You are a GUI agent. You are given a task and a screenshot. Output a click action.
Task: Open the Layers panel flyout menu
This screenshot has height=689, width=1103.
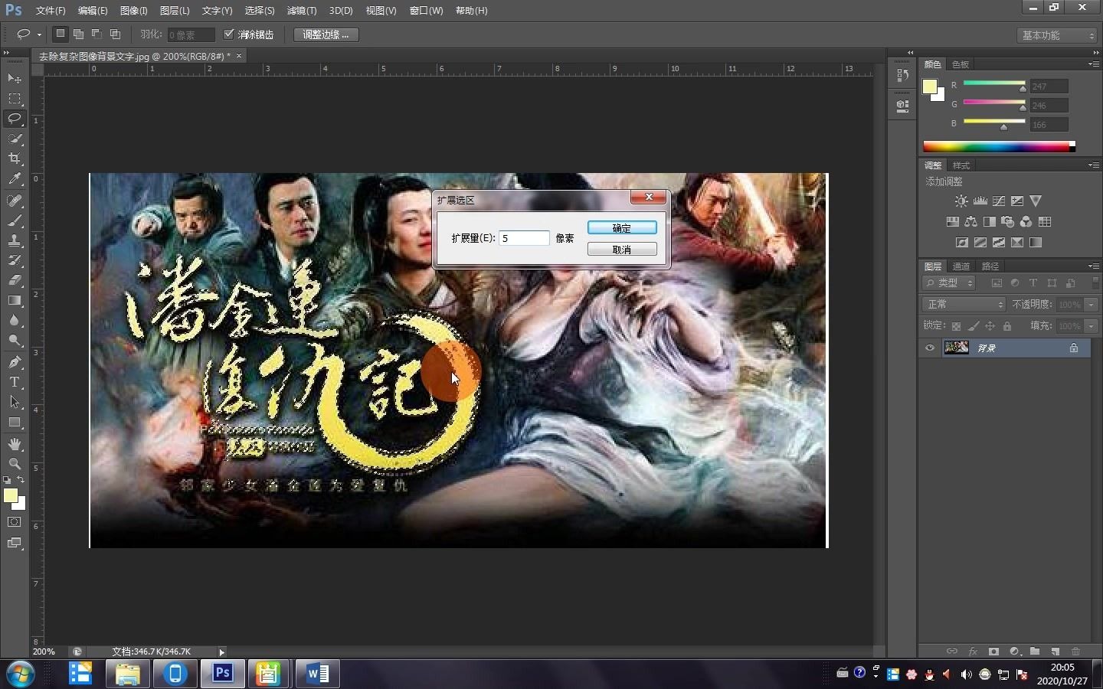click(1093, 266)
